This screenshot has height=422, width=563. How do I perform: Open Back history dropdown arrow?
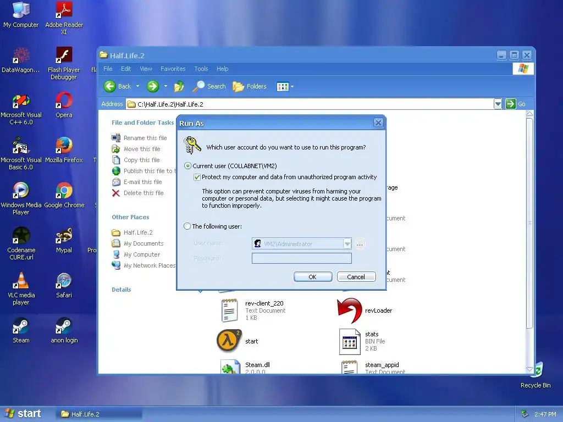[137, 86]
